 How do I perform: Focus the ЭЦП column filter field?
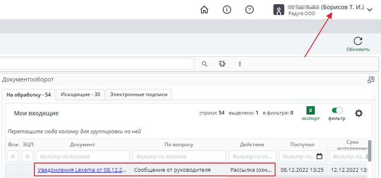(28, 156)
